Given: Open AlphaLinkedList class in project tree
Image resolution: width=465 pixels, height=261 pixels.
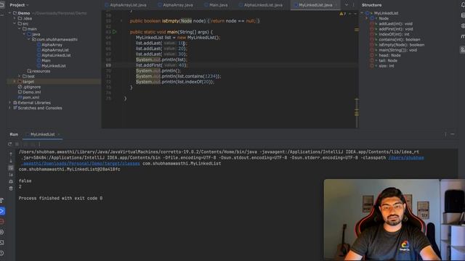Looking at the screenshot, I should point(56,55).
